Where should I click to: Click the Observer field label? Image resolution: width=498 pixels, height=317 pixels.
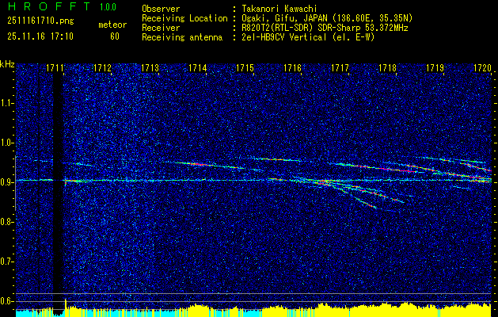[x=161, y=9]
